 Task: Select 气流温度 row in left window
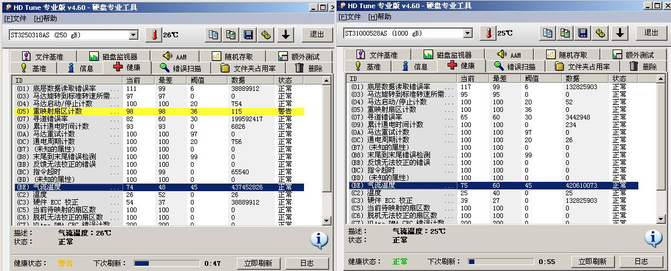[x=158, y=187]
